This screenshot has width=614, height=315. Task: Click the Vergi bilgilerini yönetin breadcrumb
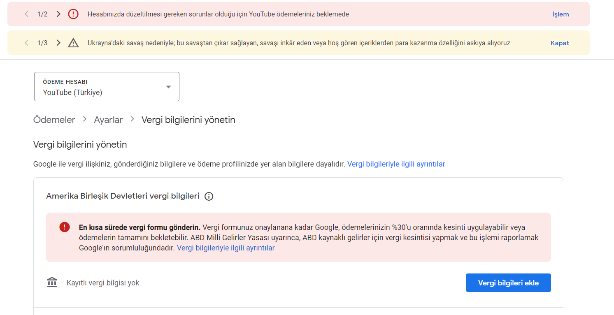tap(188, 120)
